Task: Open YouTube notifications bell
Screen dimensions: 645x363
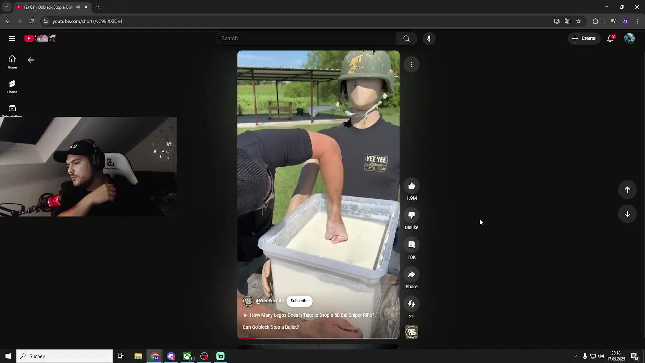Action: tap(610, 38)
